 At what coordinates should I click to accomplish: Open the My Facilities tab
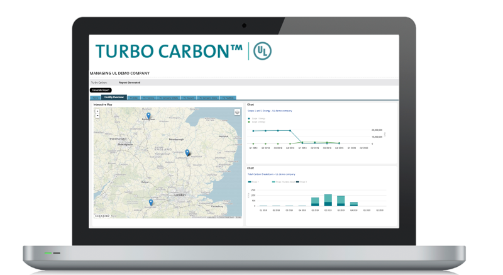[x=228, y=98]
